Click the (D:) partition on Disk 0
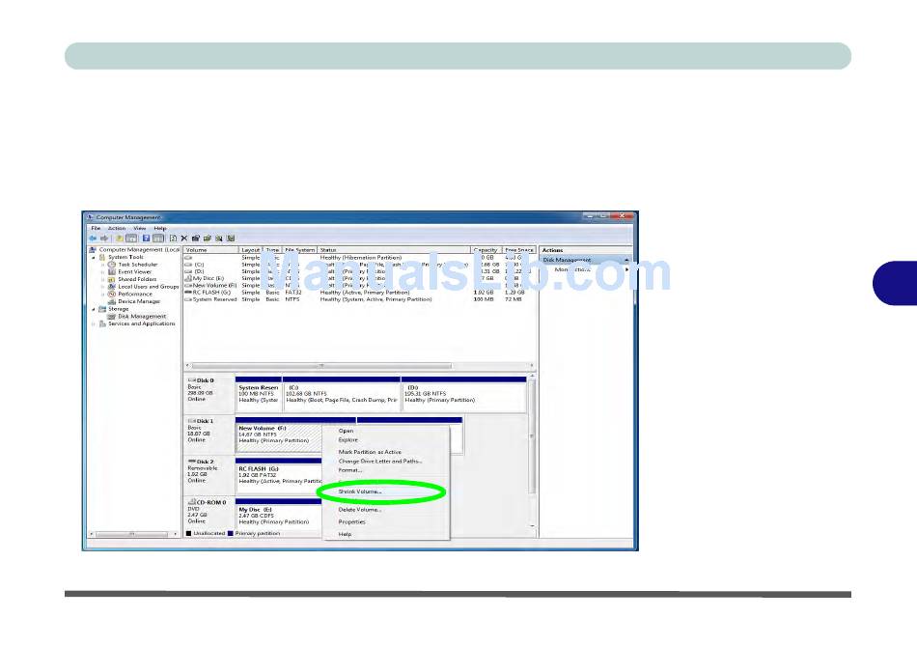 point(463,394)
